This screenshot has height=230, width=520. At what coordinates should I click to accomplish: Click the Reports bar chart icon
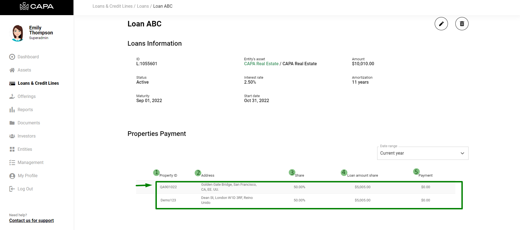tap(12, 110)
